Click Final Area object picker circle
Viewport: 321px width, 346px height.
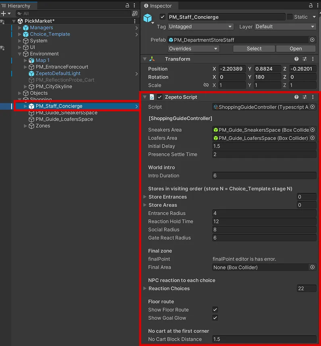313,267
